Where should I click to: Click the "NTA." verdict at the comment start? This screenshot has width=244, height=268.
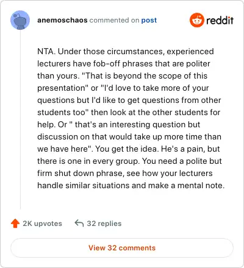tap(46, 51)
